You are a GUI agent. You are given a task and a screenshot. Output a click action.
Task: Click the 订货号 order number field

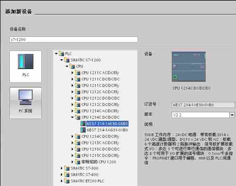pyautogui.click(x=203, y=105)
